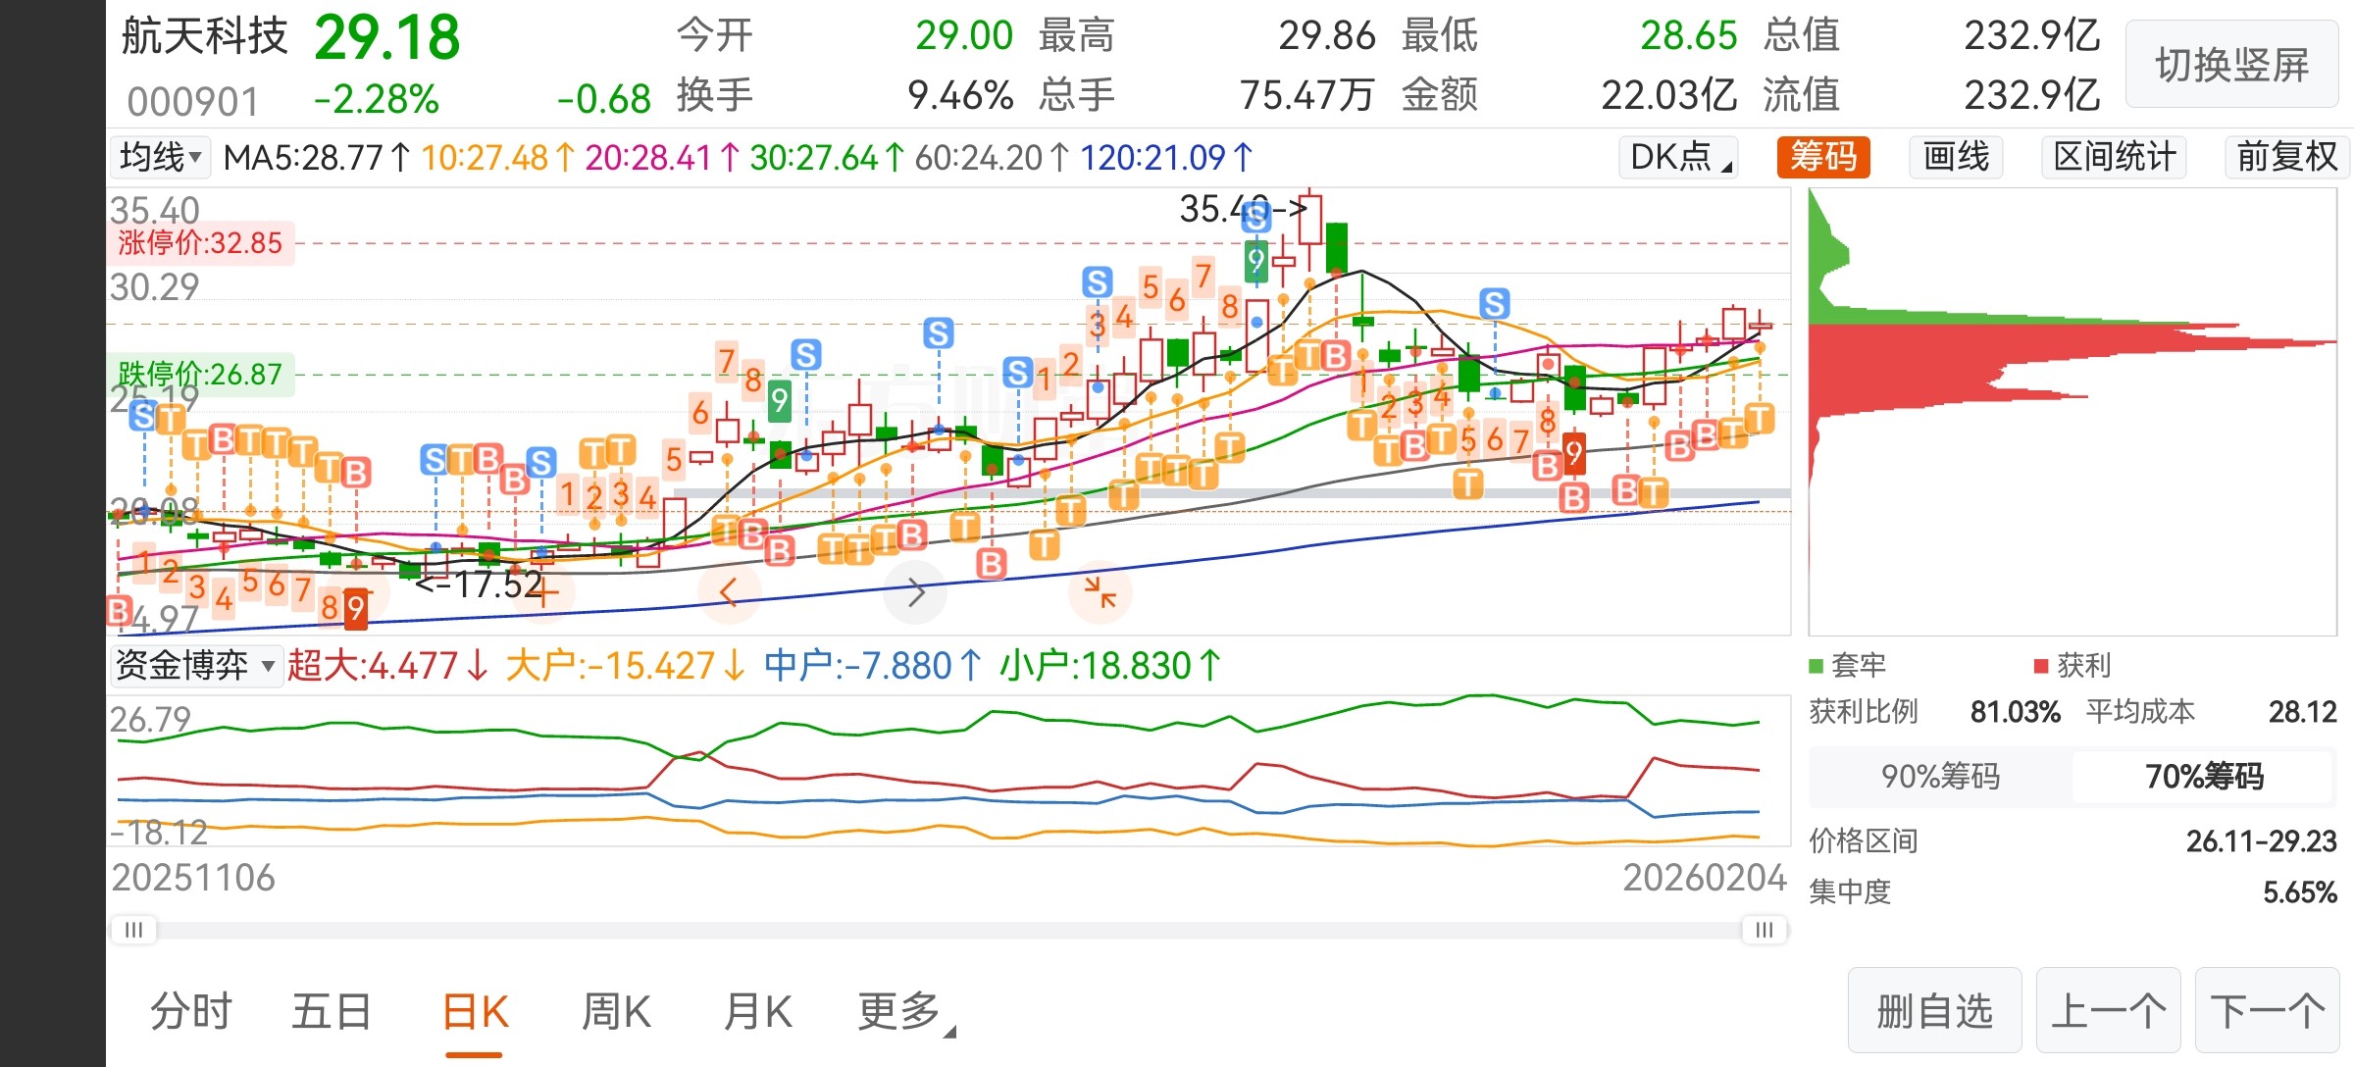Click the left arrow chart navigation icon

728,592
